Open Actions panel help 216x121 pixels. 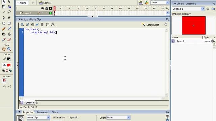(x=166, y=25)
